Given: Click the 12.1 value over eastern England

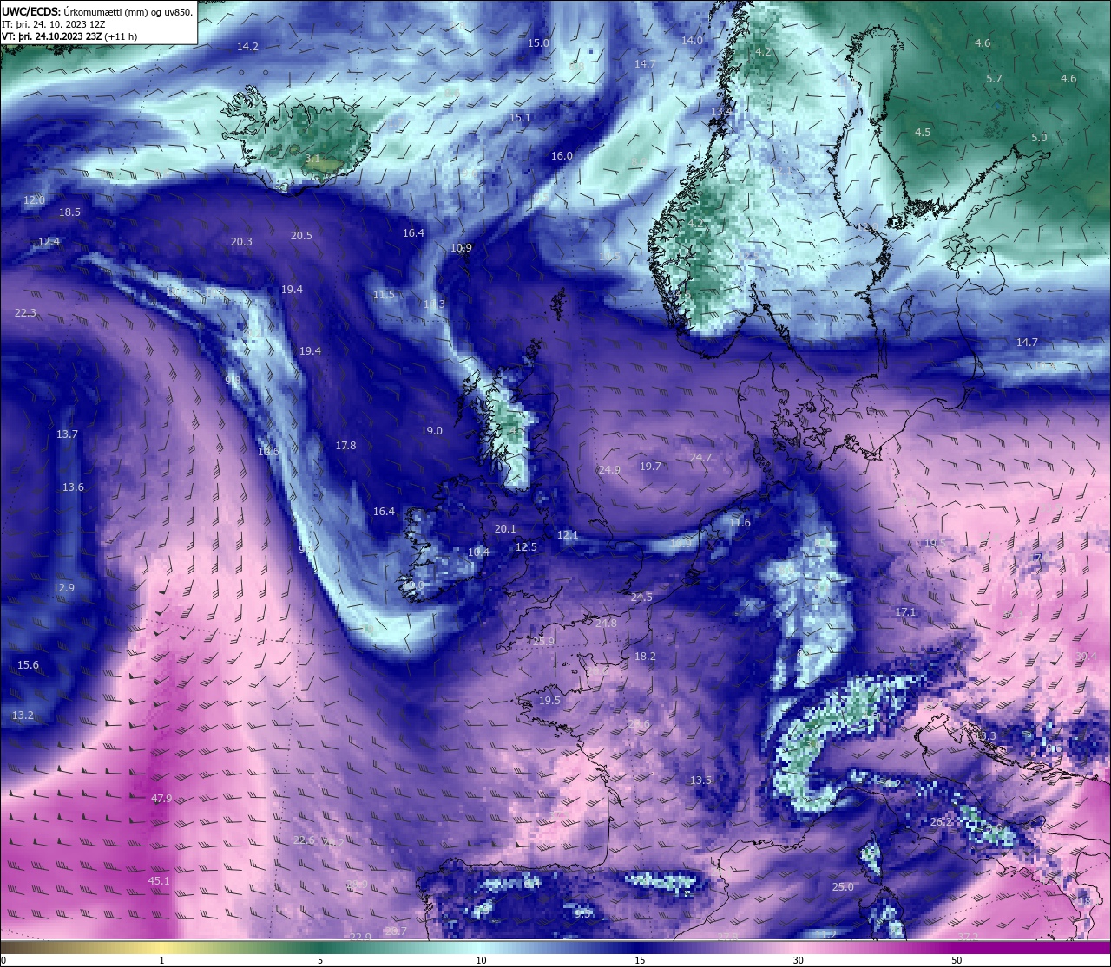Looking at the screenshot, I should (x=568, y=536).
